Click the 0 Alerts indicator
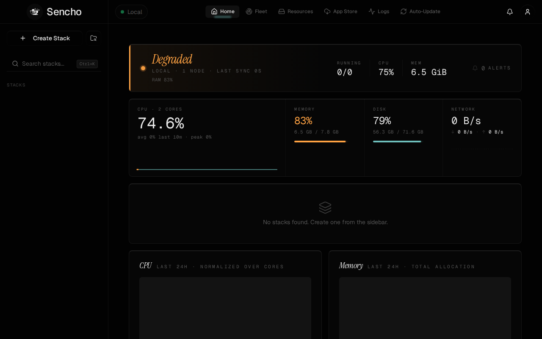Image resolution: width=542 pixels, height=339 pixels. pos(492,68)
